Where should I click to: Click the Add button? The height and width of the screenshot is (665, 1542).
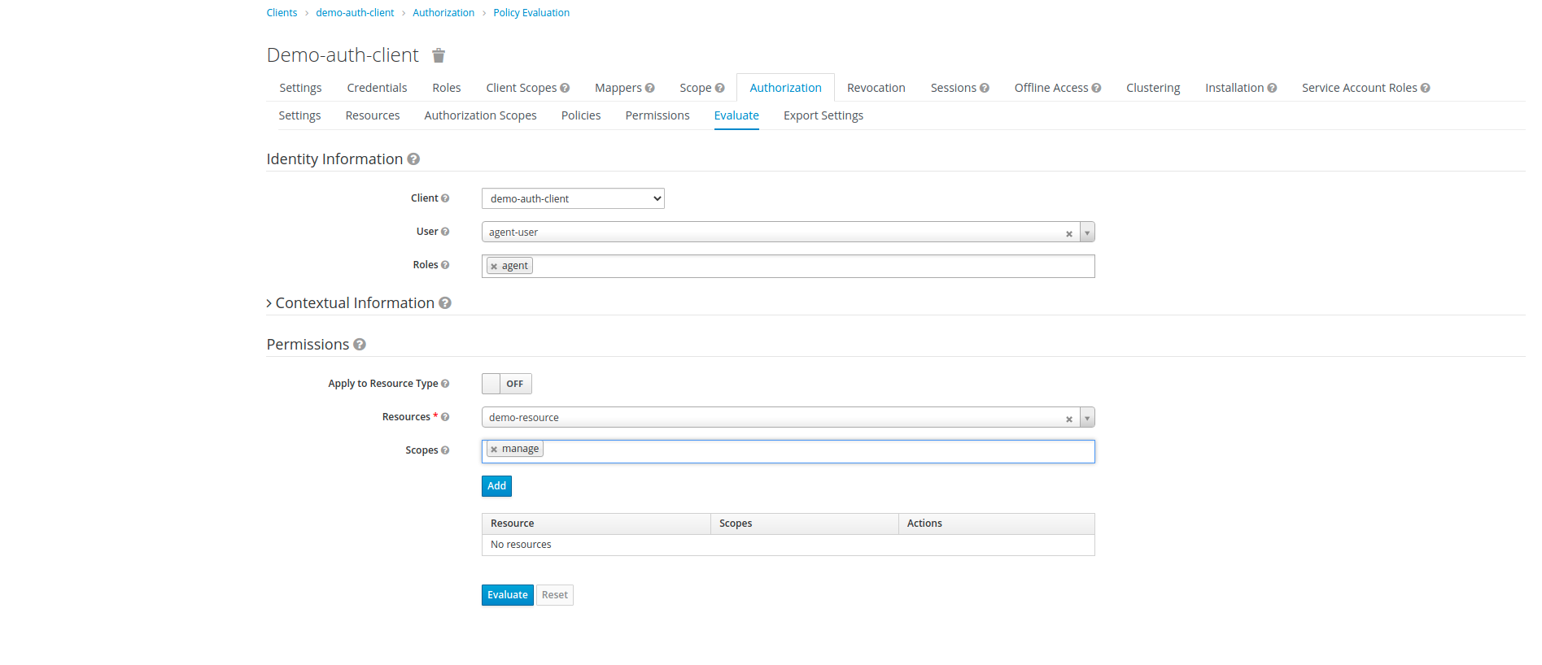tap(496, 486)
